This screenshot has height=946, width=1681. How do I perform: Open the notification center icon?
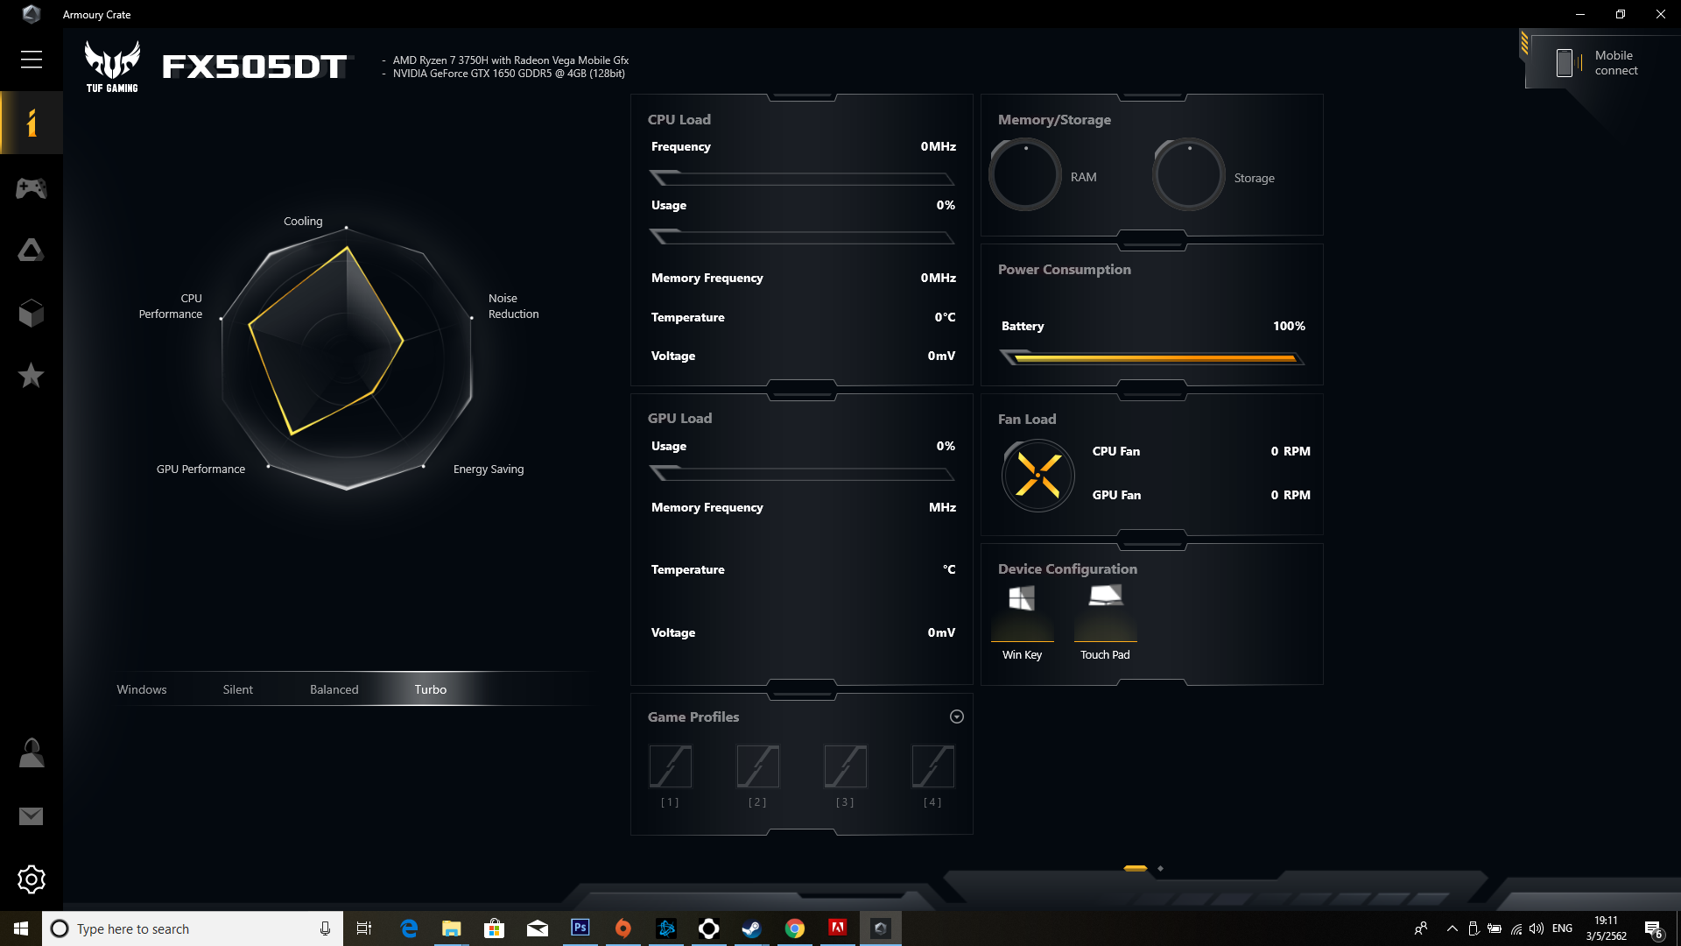[1653, 929]
